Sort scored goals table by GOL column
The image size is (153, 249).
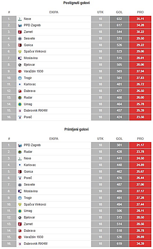point(119,12)
